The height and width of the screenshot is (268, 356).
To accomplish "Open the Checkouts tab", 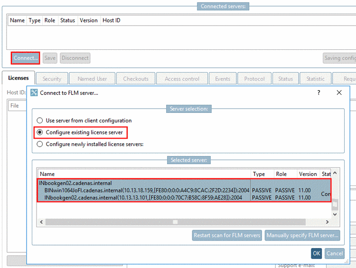I will click(136, 79).
